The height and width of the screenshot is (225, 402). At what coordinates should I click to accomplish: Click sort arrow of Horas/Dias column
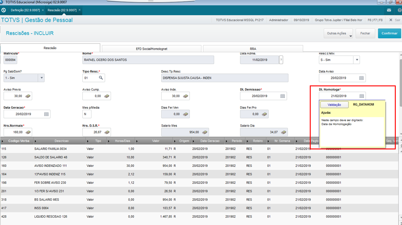[x=109, y=141]
